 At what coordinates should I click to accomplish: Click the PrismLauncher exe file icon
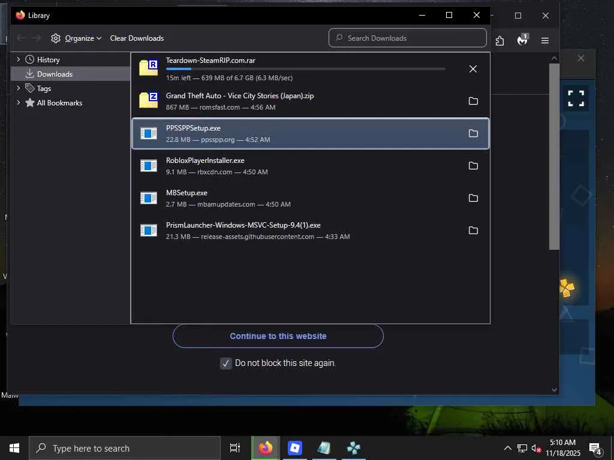(x=149, y=231)
